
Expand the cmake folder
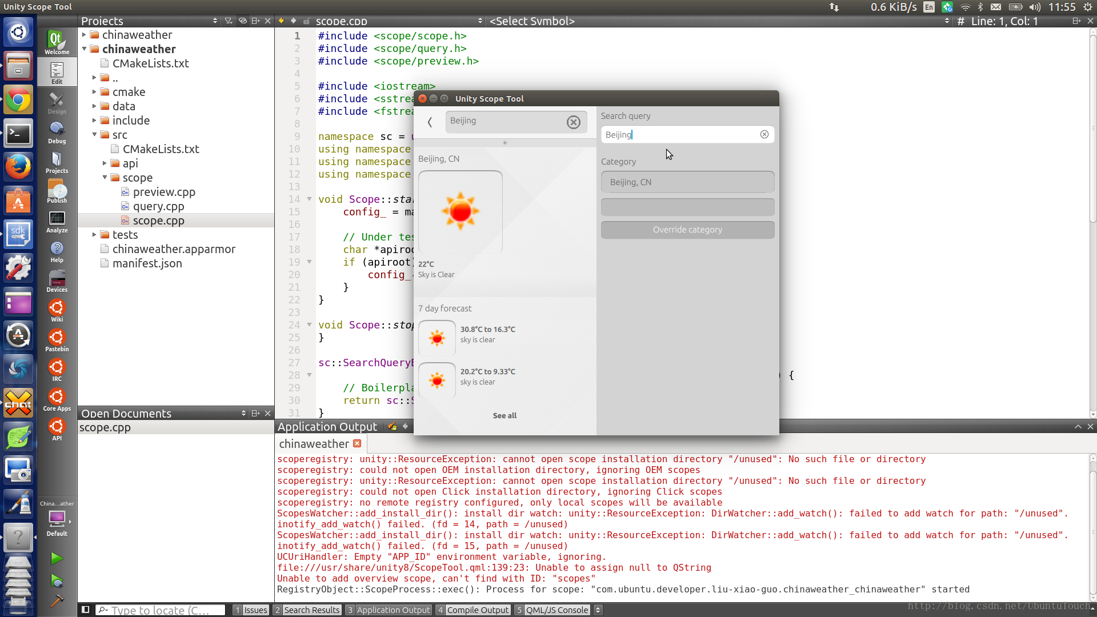click(x=94, y=92)
